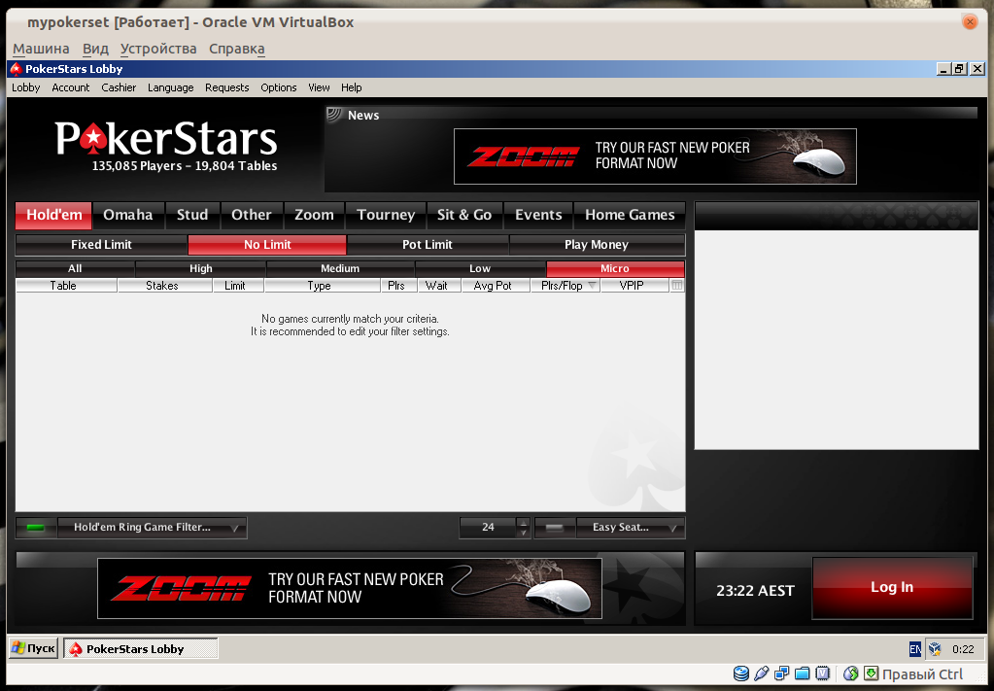Click the VirtualBox tray icon near clock
Image resolution: width=994 pixels, height=691 pixels.
coord(934,649)
